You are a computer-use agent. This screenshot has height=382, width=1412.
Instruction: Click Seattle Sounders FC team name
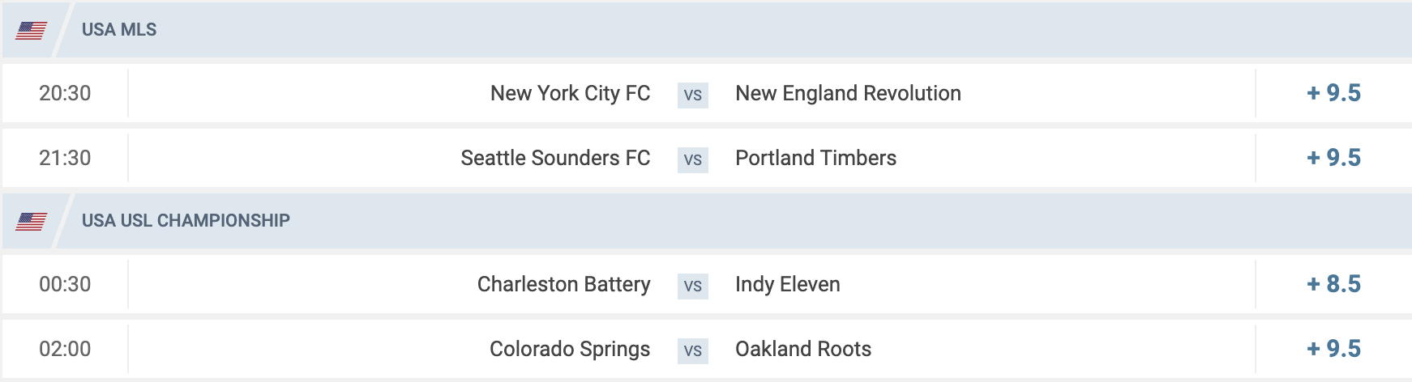555,158
